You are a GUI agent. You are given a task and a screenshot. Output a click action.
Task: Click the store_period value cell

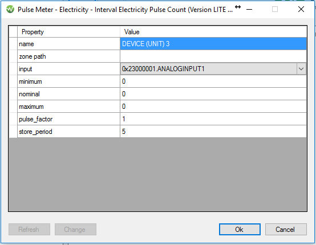[213, 132]
